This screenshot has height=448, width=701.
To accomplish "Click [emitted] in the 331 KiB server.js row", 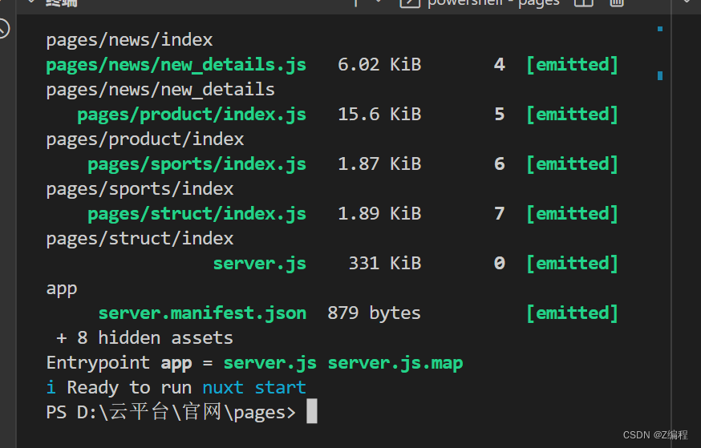I will (x=572, y=264).
